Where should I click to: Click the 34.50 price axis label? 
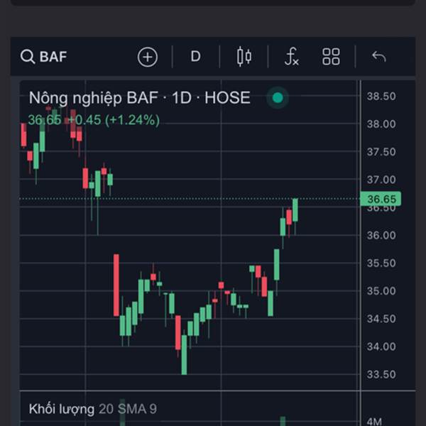[x=381, y=319]
